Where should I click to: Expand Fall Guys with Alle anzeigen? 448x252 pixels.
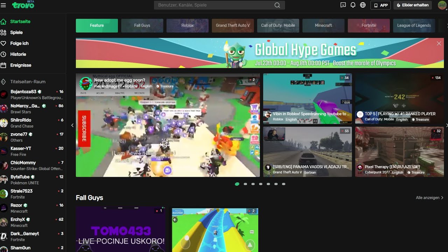click(x=430, y=198)
